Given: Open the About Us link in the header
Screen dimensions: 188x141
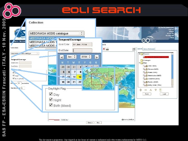Looking at the screenshot, I should point(170,33).
